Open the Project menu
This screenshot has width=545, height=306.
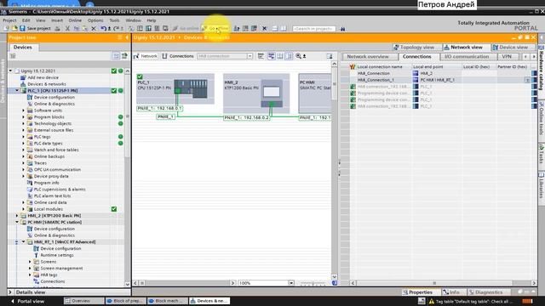click(x=9, y=20)
